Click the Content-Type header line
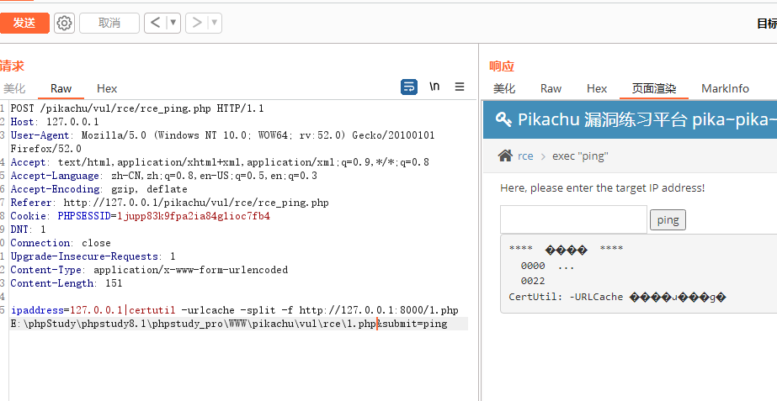This screenshot has width=777, height=401. (x=149, y=270)
